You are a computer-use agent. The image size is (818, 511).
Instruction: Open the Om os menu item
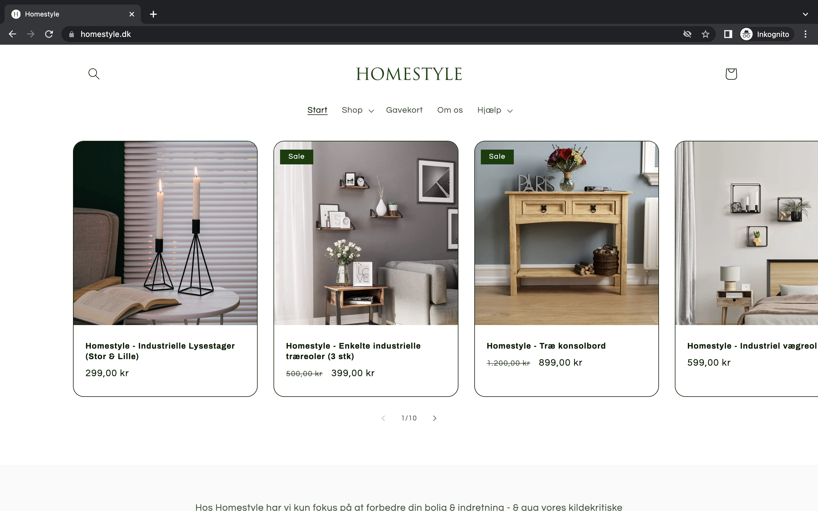pyautogui.click(x=450, y=110)
